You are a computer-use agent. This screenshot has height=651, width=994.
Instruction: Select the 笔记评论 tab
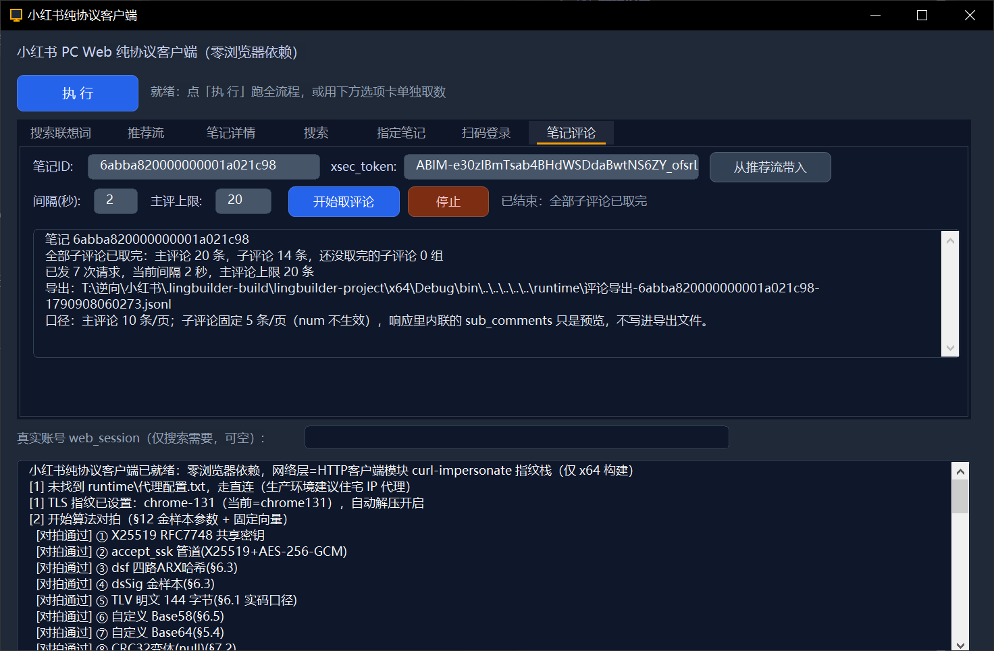pyautogui.click(x=571, y=133)
